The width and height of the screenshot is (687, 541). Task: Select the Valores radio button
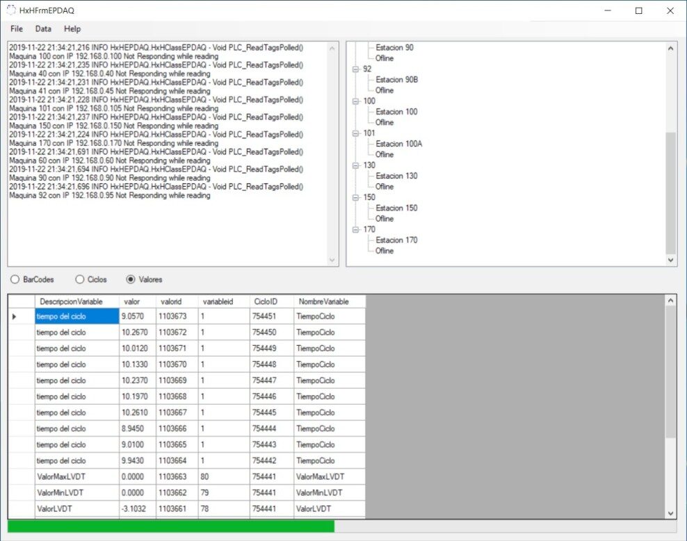pyautogui.click(x=144, y=279)
